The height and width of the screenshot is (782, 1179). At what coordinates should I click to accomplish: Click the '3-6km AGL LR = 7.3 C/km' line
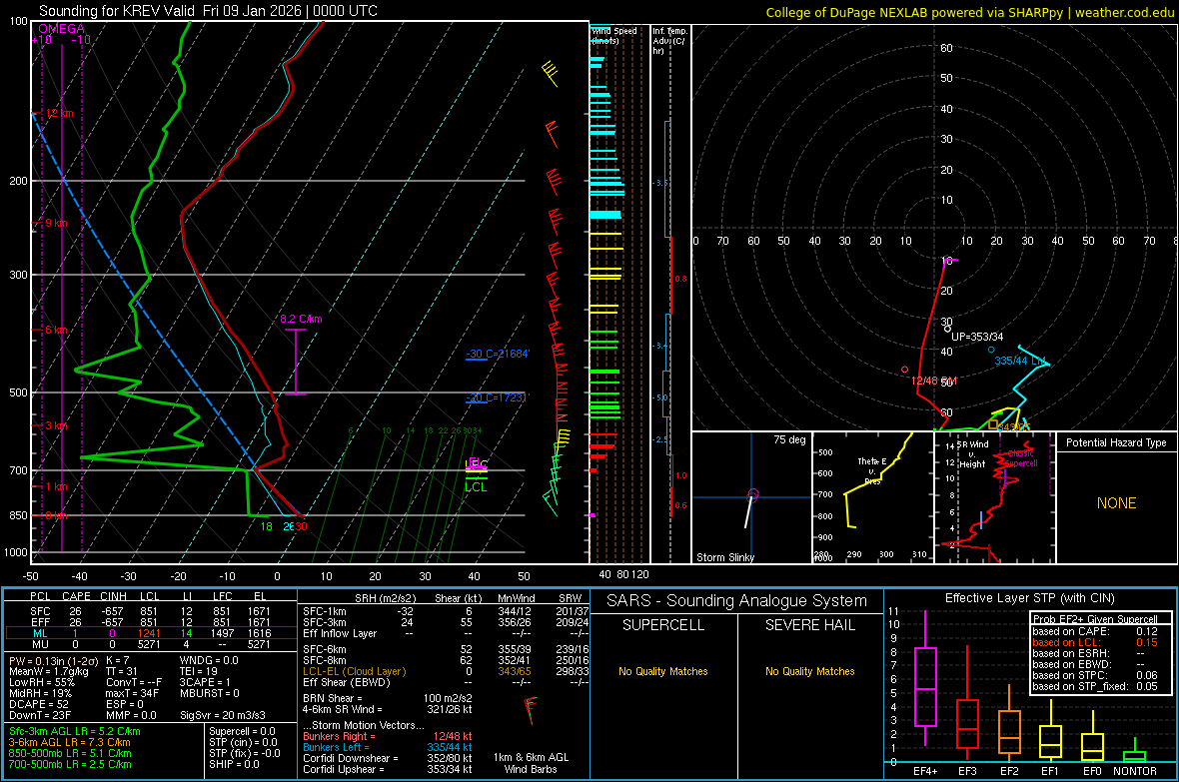pos(69,742)
